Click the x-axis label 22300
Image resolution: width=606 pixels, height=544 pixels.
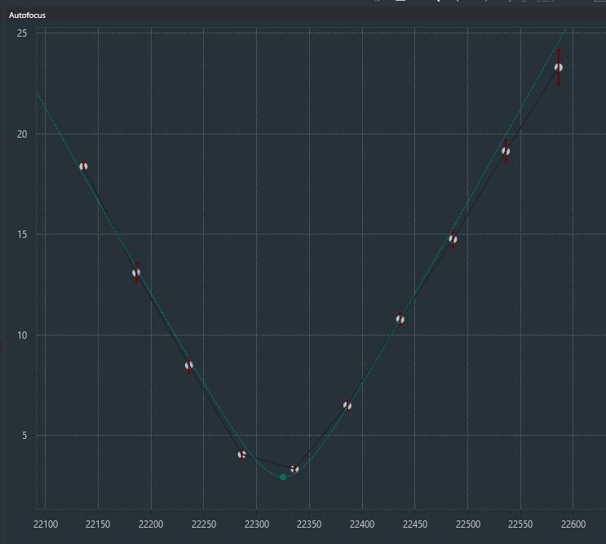(257, 524)
